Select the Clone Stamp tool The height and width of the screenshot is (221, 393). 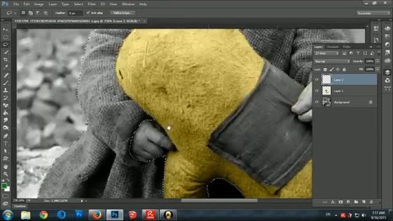click(6, 90)
